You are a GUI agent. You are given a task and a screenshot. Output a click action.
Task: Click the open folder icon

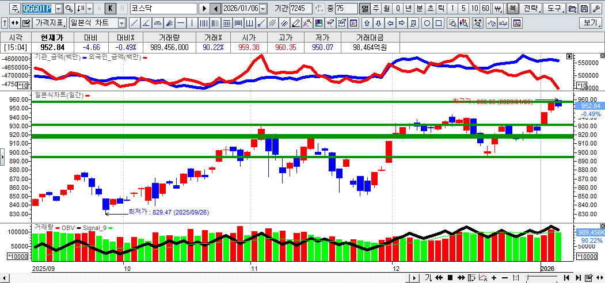pyautogui.click(x=572, y=9)
